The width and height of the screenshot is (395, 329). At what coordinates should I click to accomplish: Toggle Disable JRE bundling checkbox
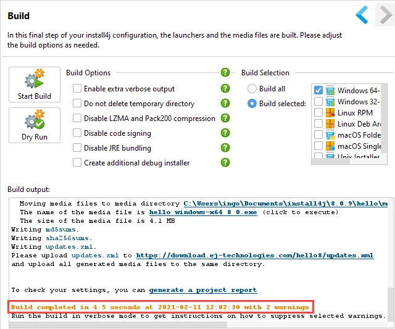point(77,148)
